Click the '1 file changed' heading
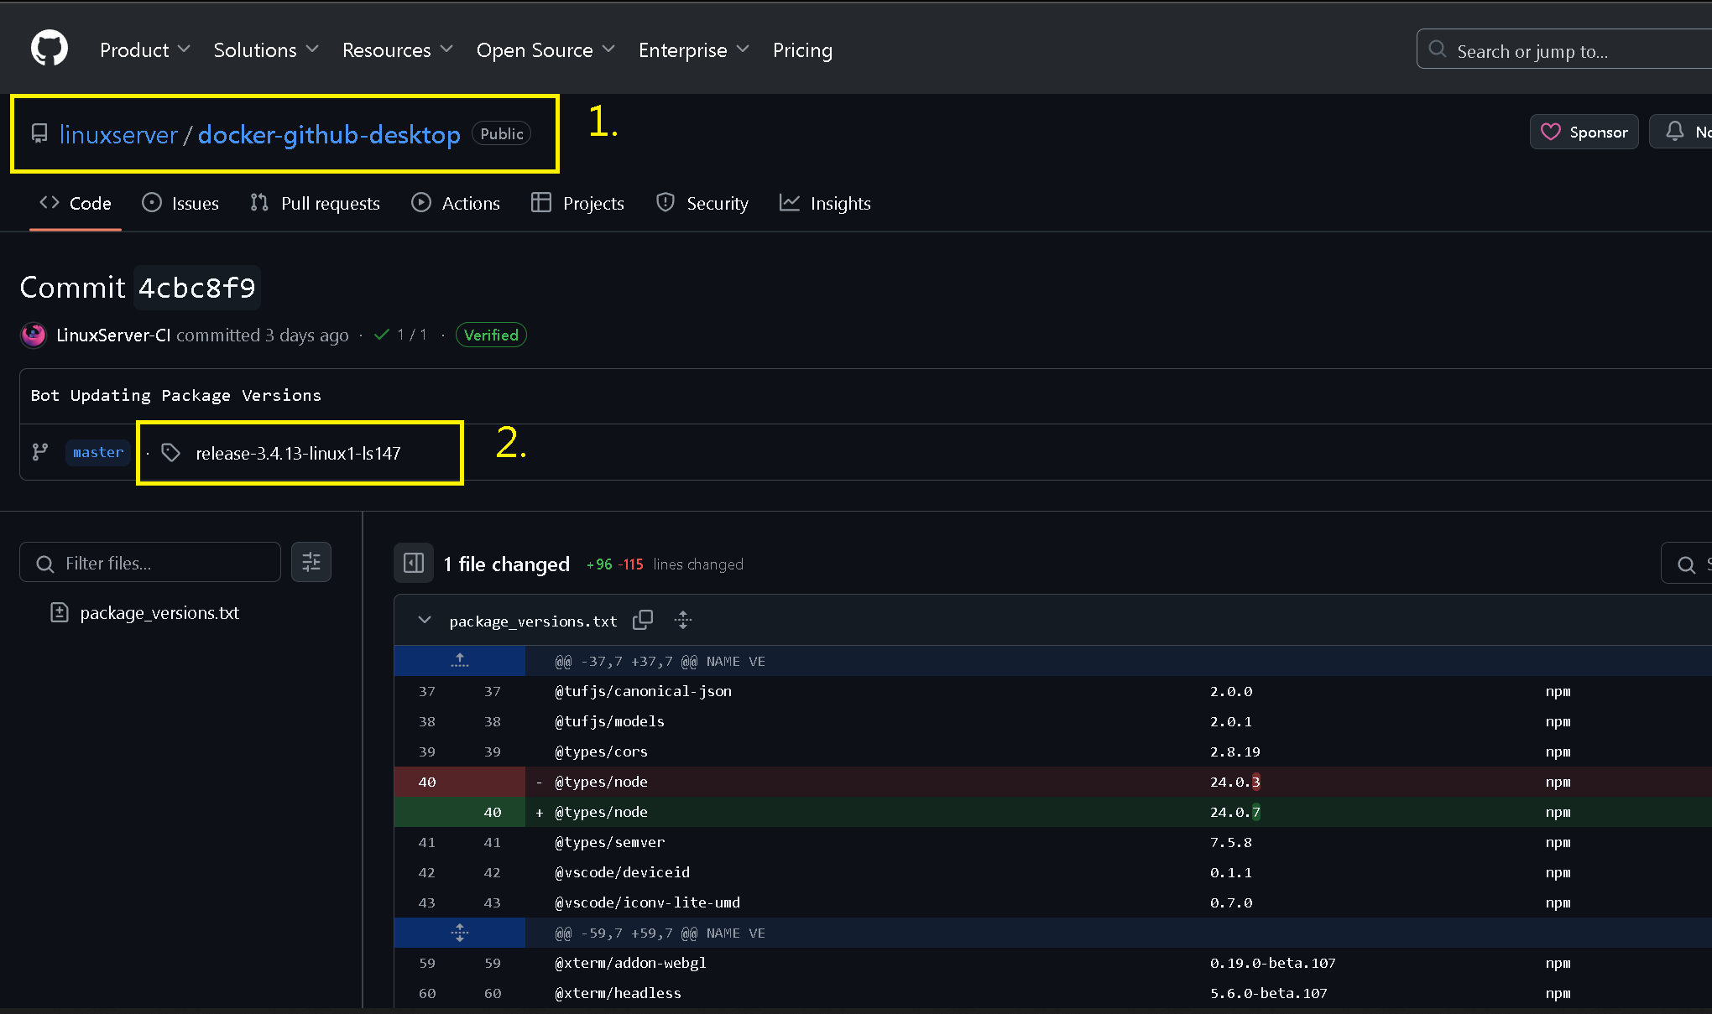 click(x=507, y=564)
